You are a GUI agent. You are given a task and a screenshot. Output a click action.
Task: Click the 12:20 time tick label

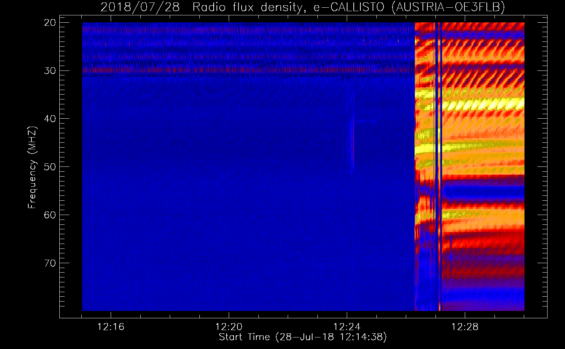click(229, 327)
